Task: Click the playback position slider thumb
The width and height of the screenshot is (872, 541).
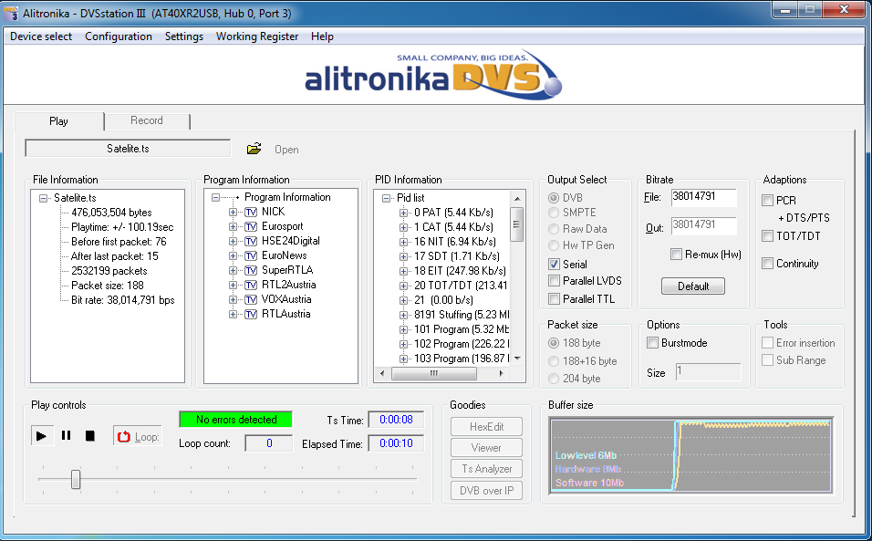Action: 76,479
